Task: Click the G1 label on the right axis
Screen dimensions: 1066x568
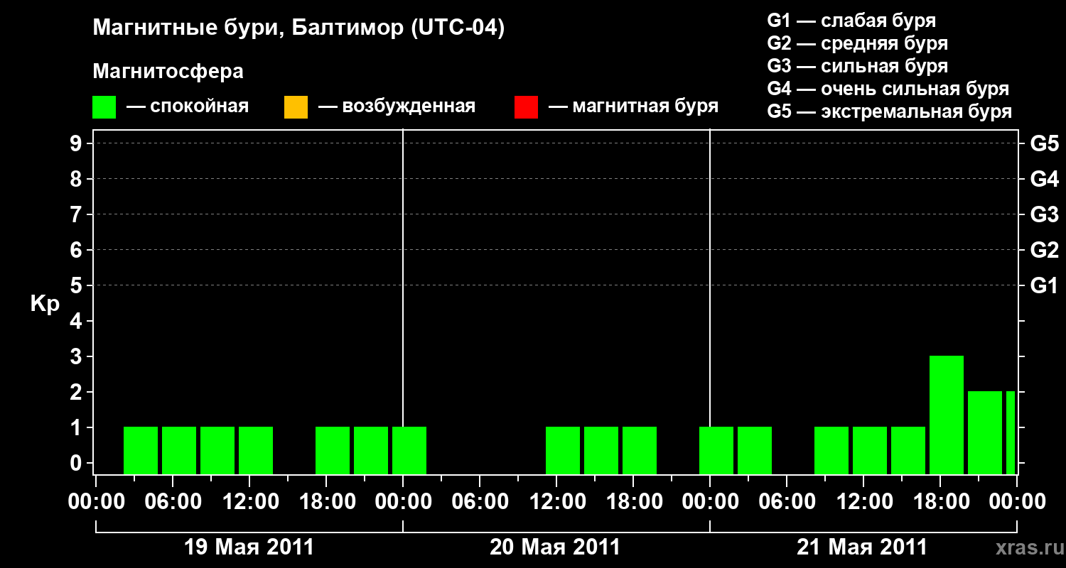Action: tap(1044, 286)
